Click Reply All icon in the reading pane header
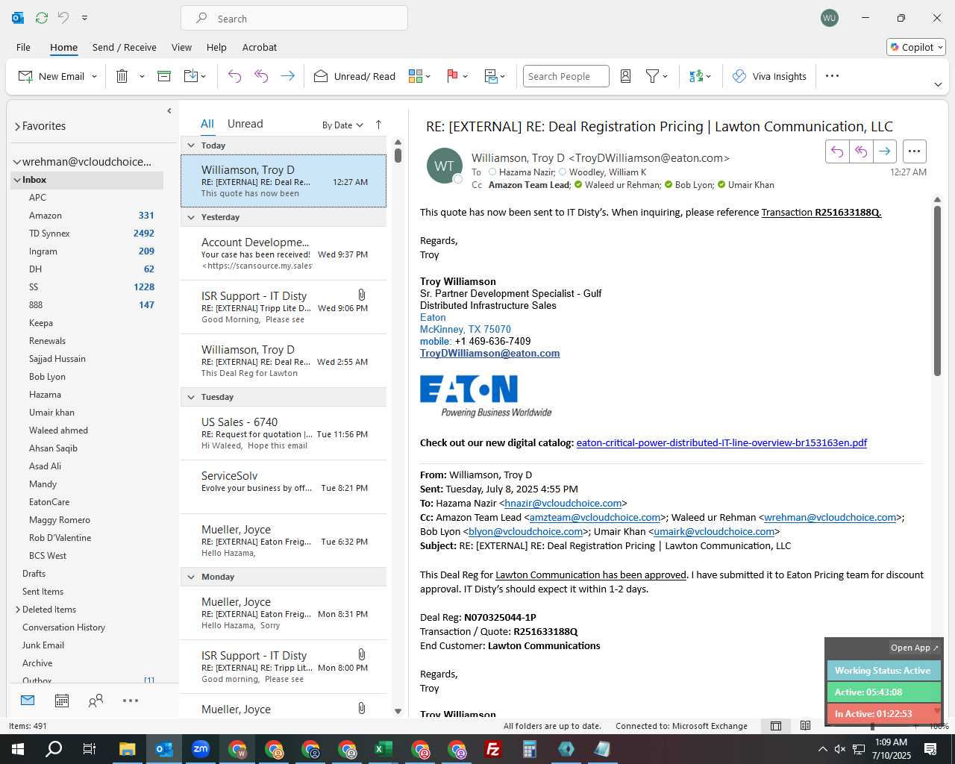The height and width of the screenshot is (764, 955). click(861, 151)
